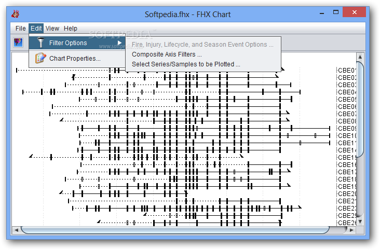Viewport: 380px width, 250px height.
Task: Click the FHX application icon in title bar
Action: (15, 14)
